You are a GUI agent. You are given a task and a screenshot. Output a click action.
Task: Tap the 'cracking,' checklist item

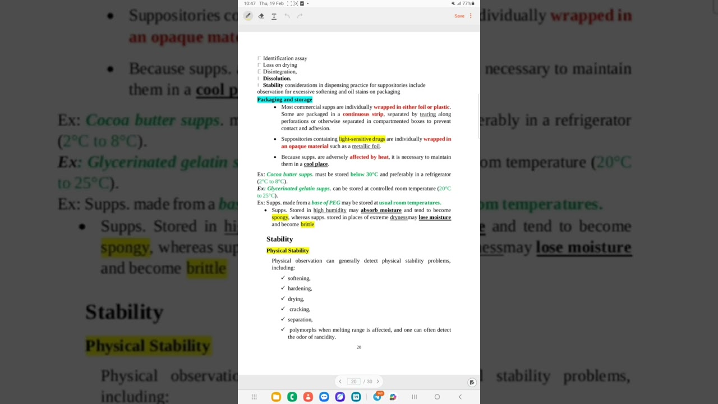click(x=300, y=309)
